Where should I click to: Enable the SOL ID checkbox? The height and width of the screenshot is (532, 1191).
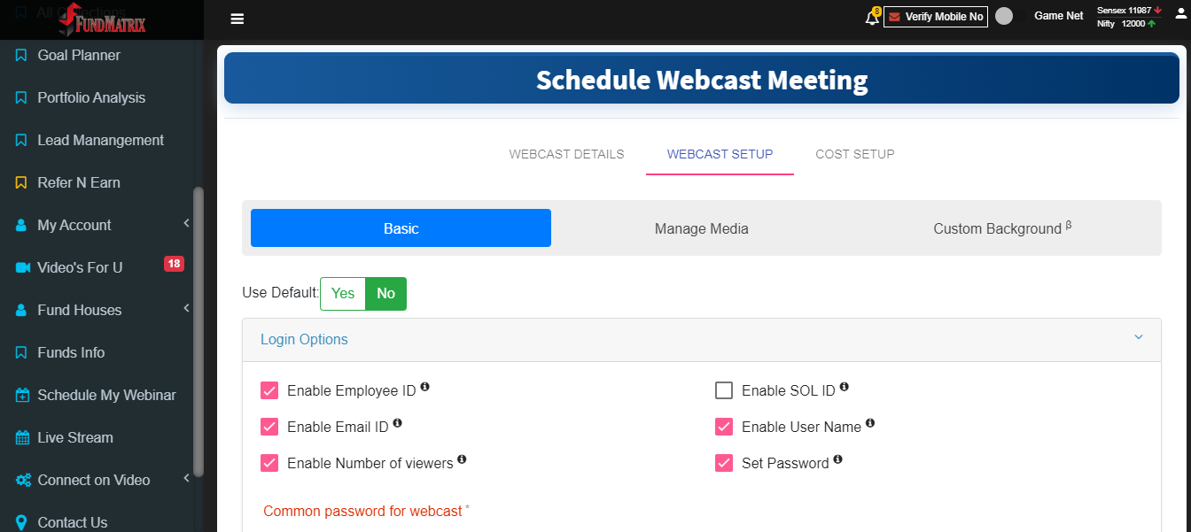724,390
